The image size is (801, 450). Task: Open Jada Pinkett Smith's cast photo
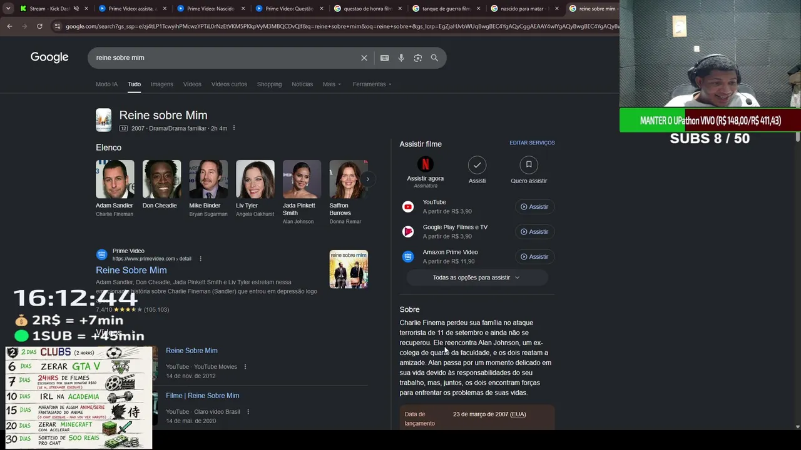(x=302, y=179)
